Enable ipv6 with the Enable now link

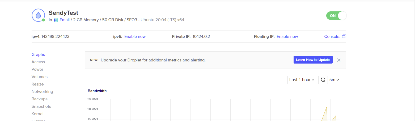[x=135, y=37]
